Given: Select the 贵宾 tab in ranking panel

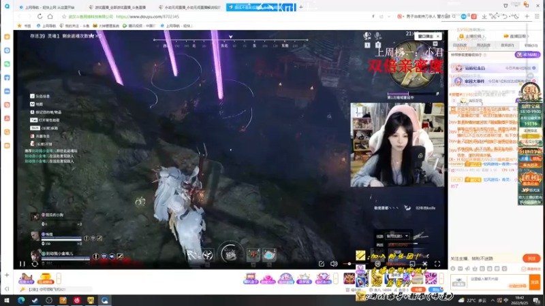Looking at the screenshot, I should pyautogui.click(x=507, y=46).
